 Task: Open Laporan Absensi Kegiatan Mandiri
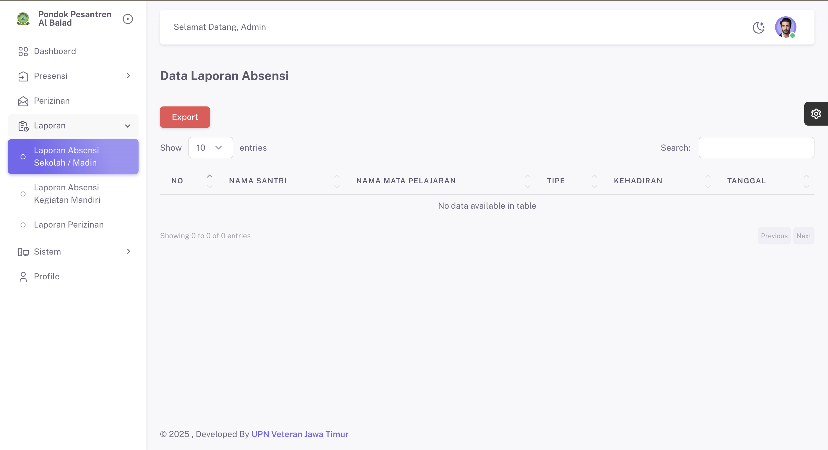[x=67, y=193]
